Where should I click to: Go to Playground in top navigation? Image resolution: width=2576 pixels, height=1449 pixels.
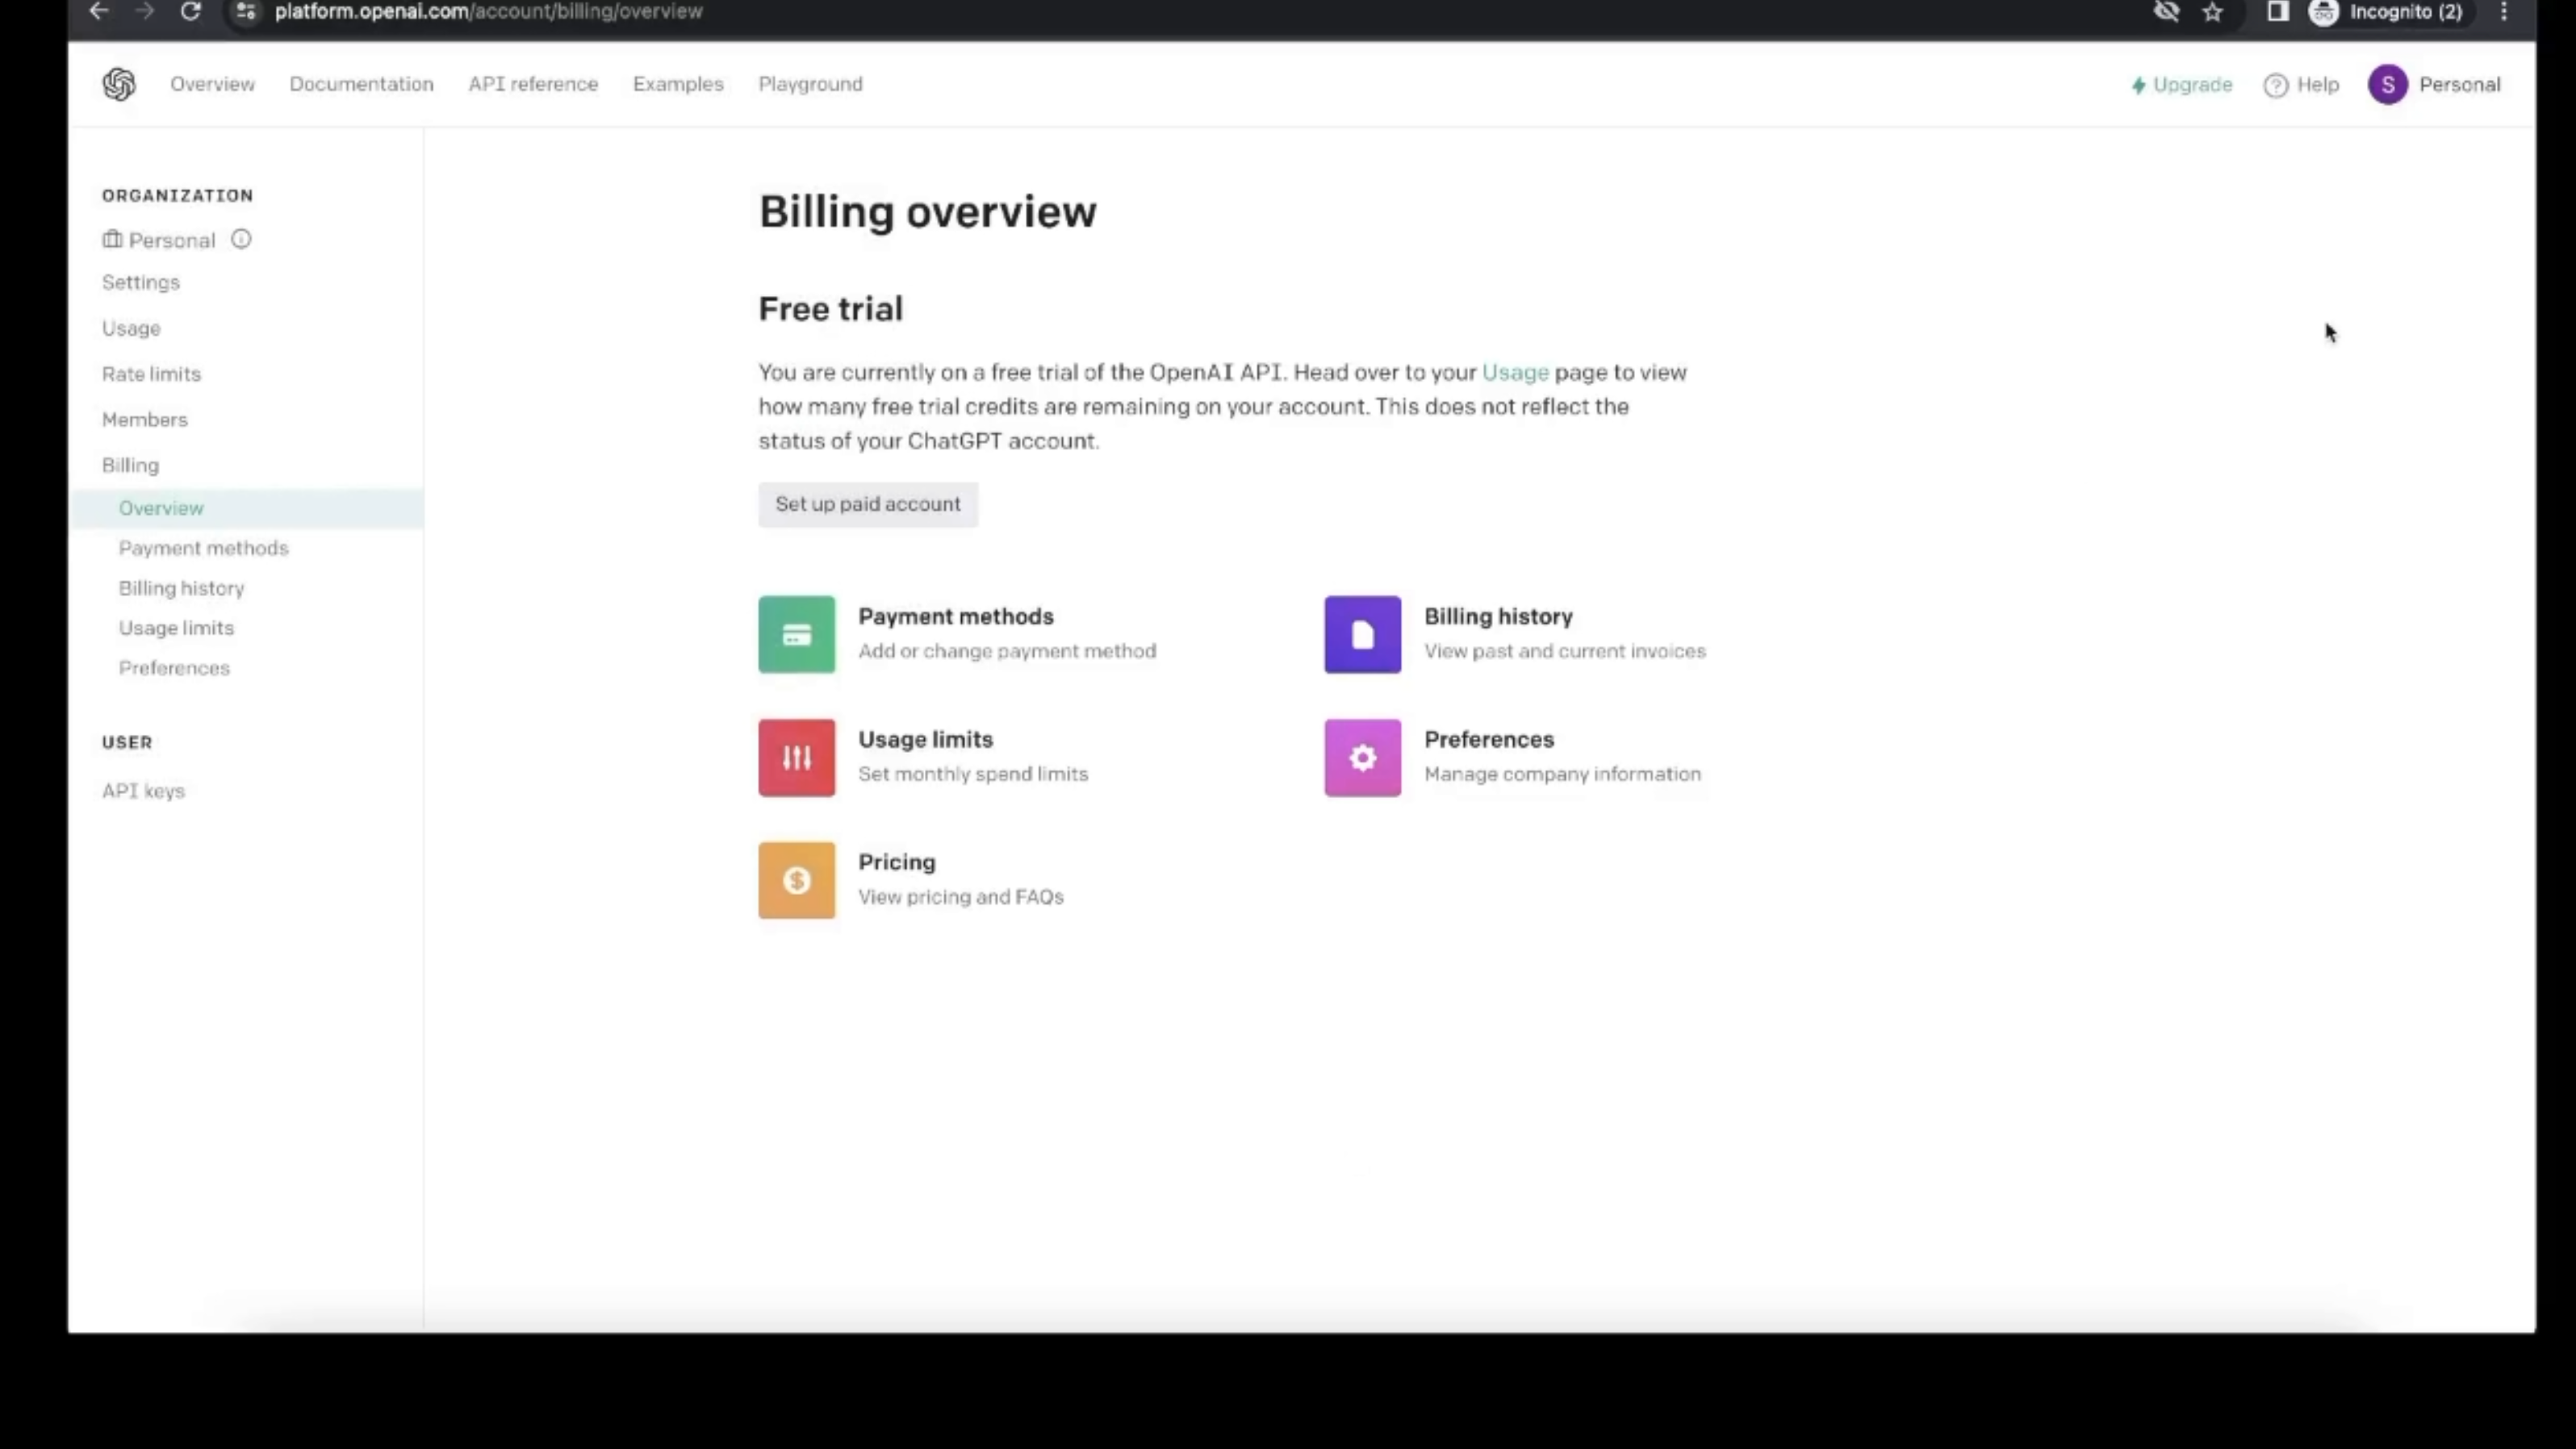[810, 84]
